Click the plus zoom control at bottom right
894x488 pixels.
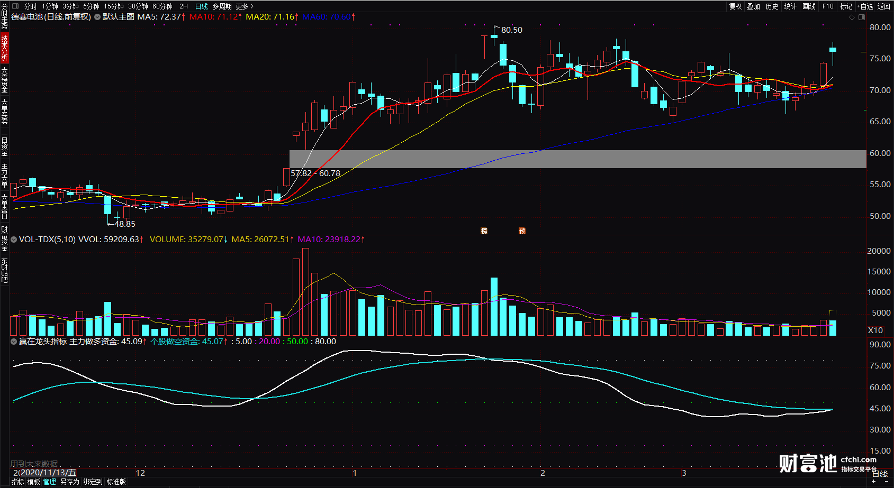873,482
